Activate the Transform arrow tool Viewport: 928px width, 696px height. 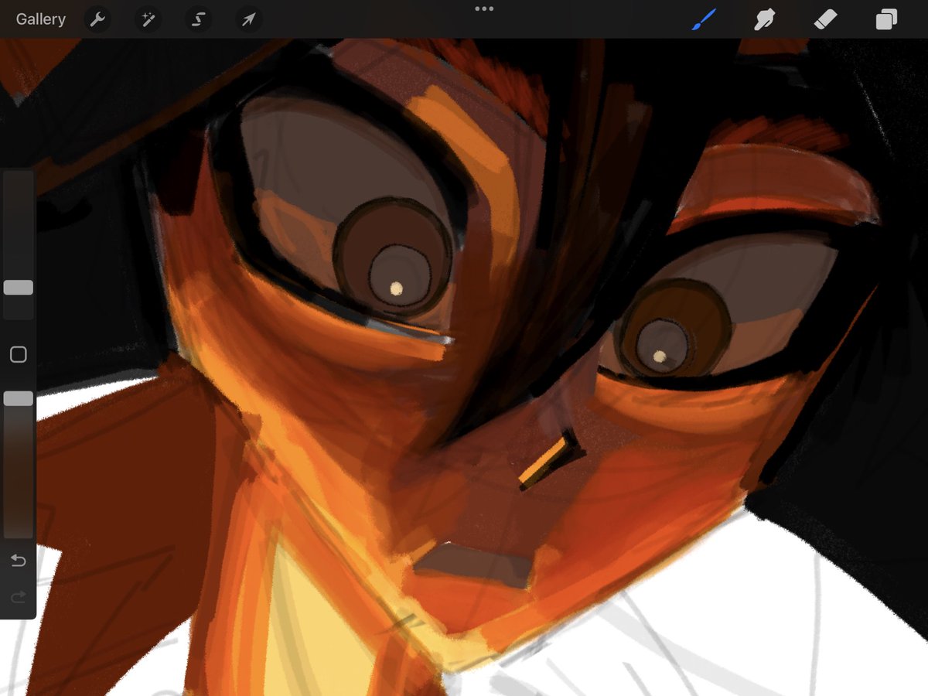tap(248, 19)
